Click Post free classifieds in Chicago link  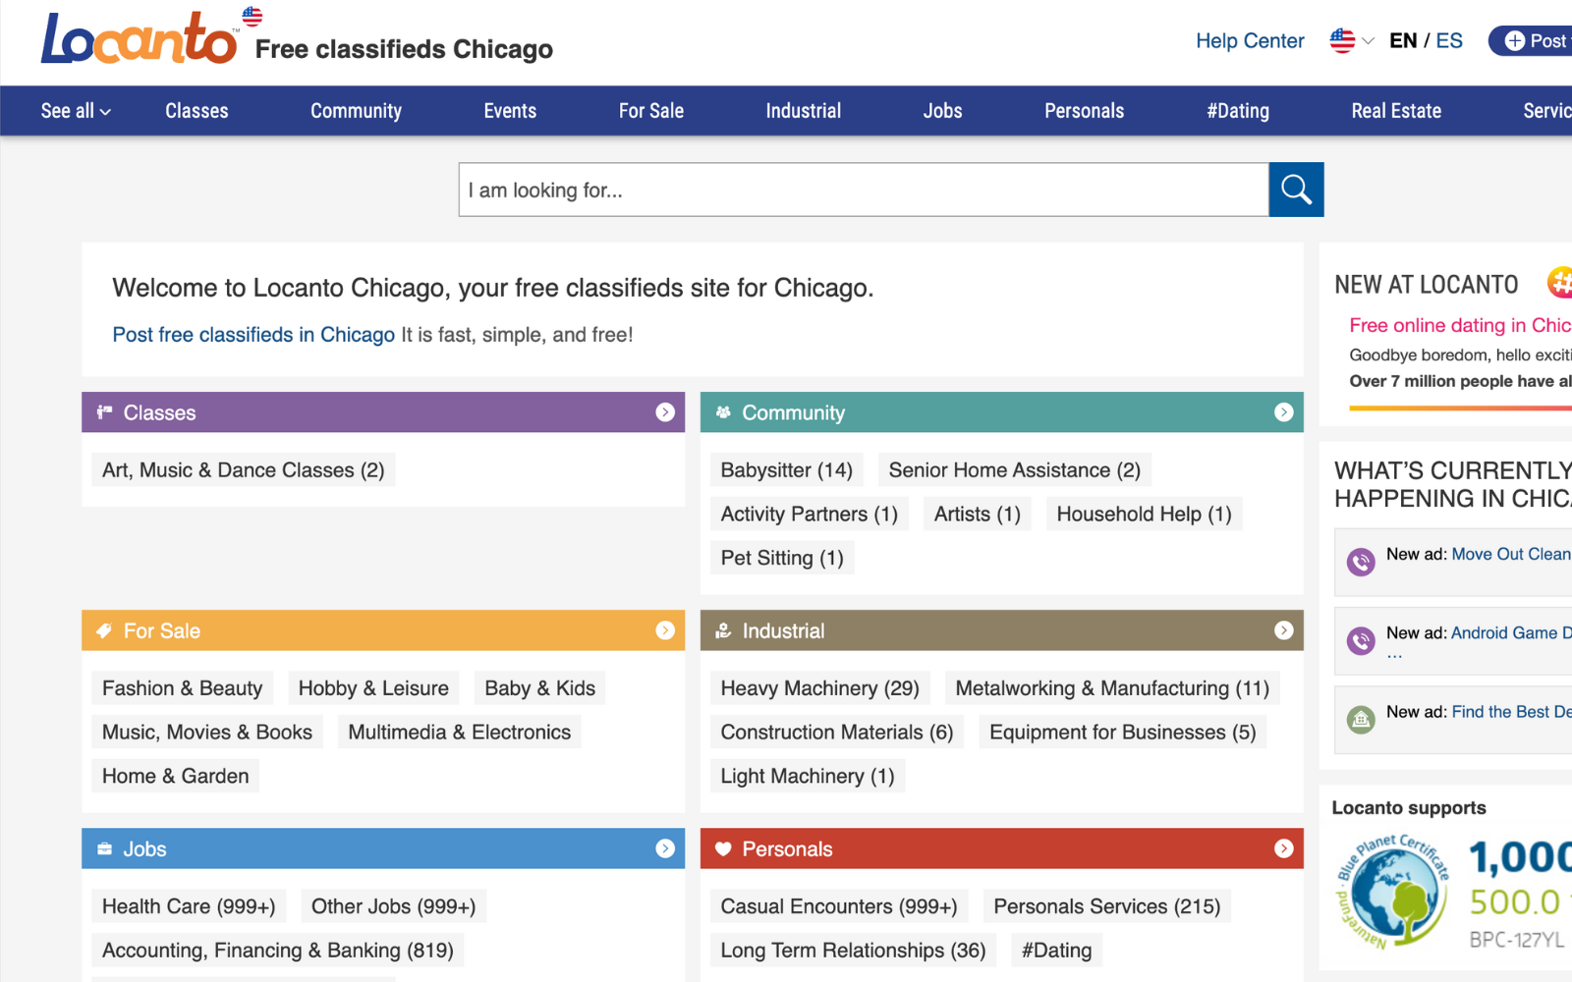tap(253, 335)
